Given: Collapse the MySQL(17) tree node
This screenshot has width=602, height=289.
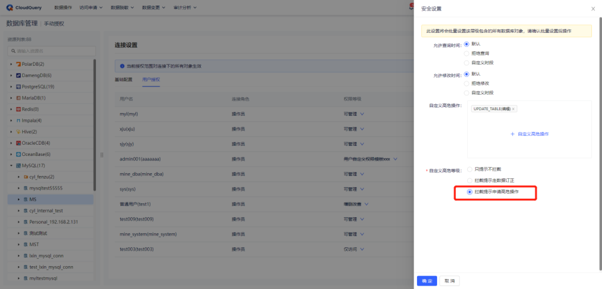Looking at the screenshot, I should (x=11, y=166).
